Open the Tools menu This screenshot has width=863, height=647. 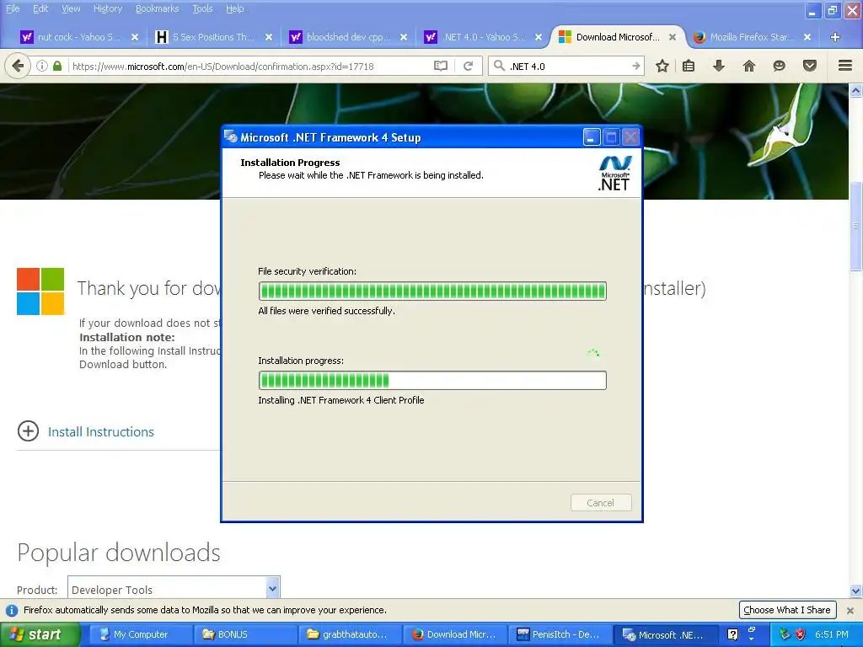point(202,8)
